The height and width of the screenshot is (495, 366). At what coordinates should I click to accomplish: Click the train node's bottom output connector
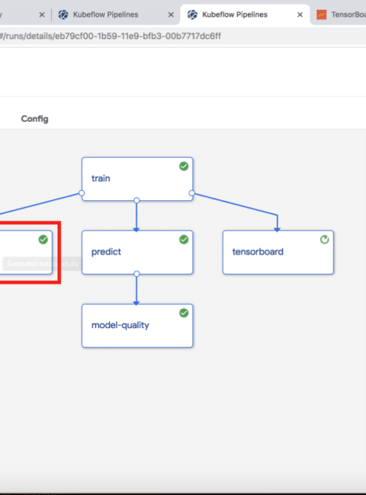pos(136,200)
